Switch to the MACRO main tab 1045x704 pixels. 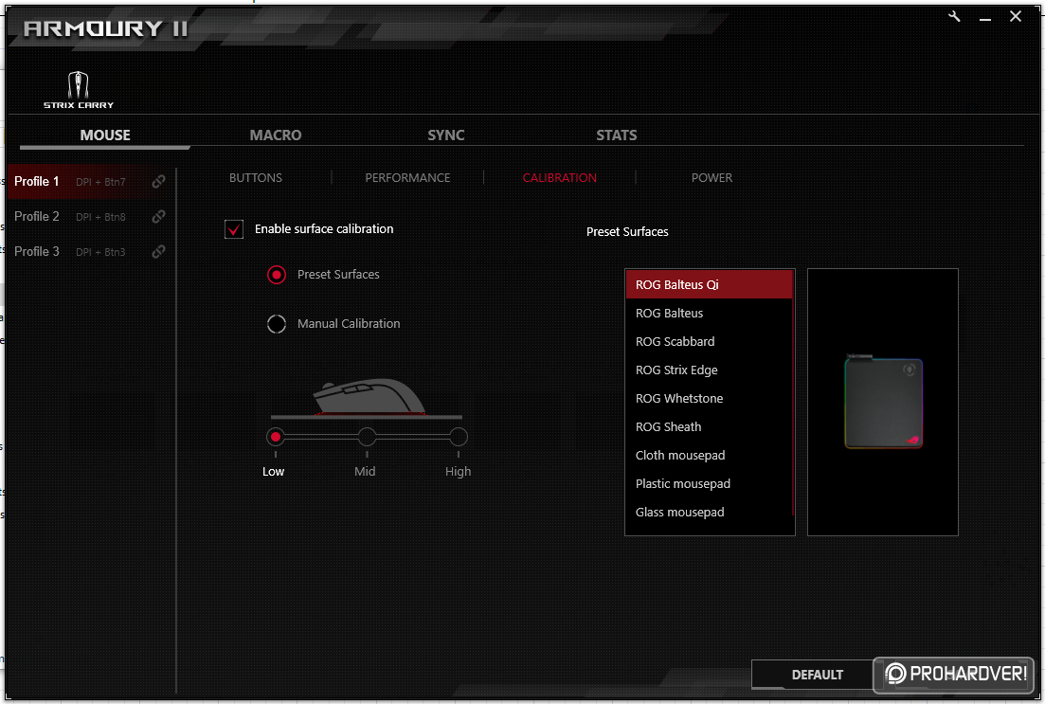276,135
